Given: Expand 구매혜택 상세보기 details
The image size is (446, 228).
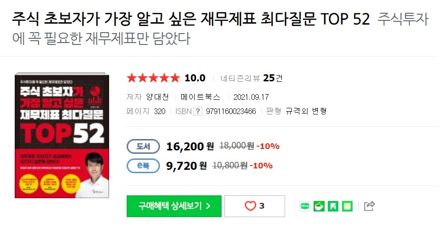Looking at the screenshot, I should point(174,206).
